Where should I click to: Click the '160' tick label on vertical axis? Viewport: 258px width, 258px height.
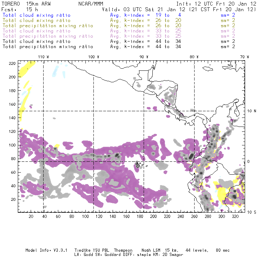(x=12, y=104)
